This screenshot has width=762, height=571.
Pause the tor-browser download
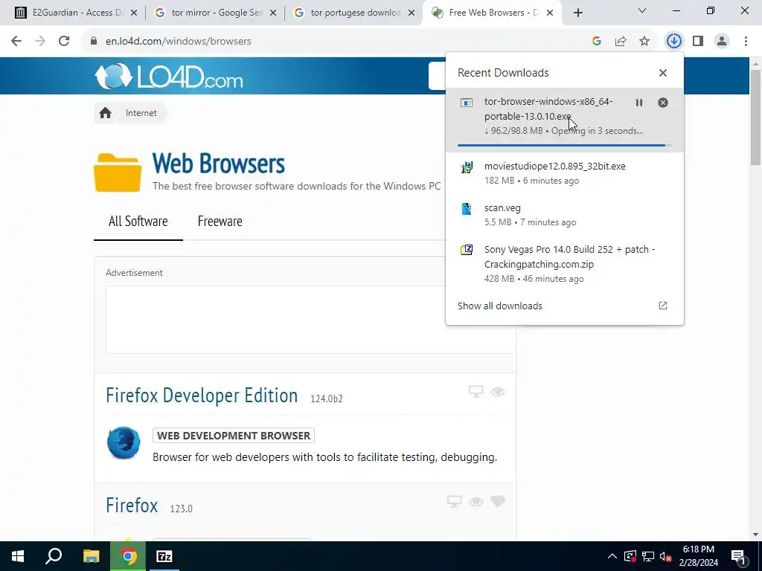[x=639, y=103]
